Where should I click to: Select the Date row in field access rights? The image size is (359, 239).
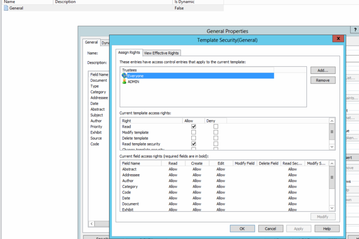point(224,198)
